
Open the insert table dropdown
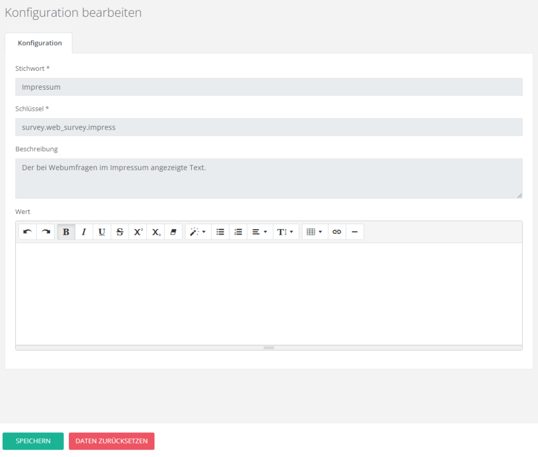click(314, 232)
